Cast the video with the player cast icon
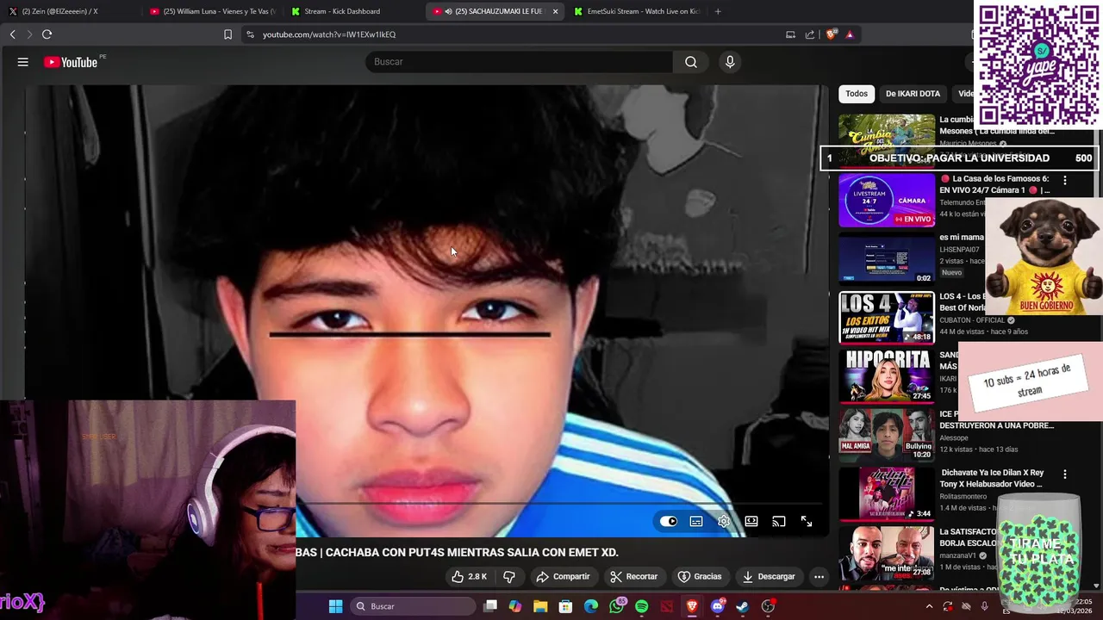 779,521
